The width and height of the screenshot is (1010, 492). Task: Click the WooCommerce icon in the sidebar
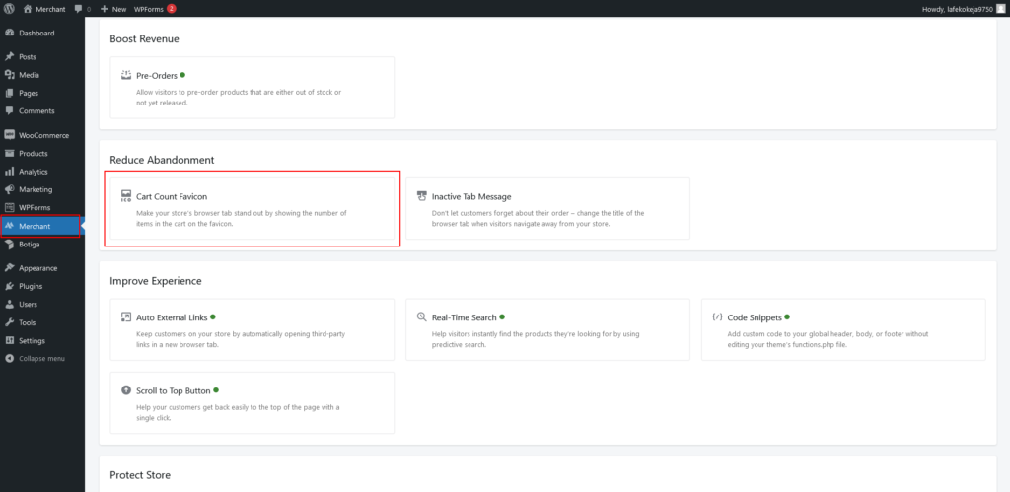tap(9, 135)
